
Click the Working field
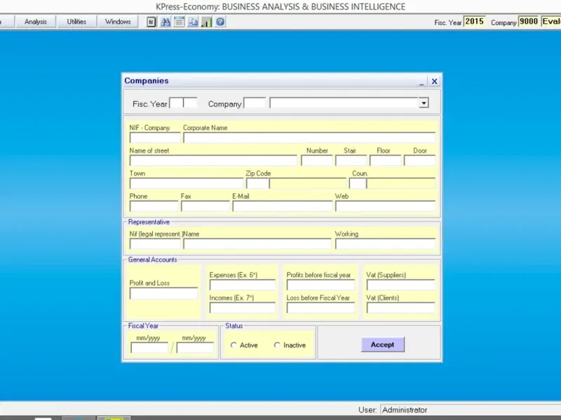point(385,244)
